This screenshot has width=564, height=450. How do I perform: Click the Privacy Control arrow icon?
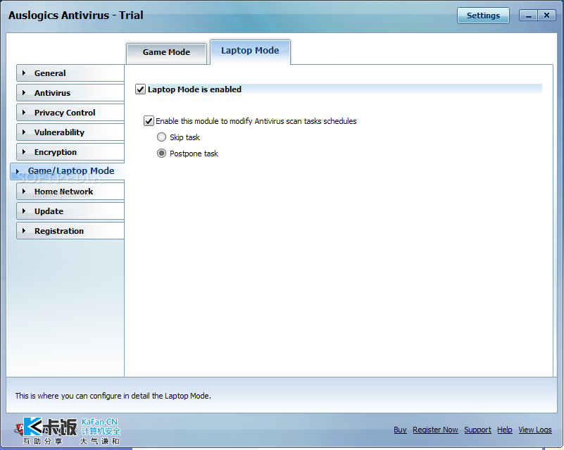[x=24, y=113]
